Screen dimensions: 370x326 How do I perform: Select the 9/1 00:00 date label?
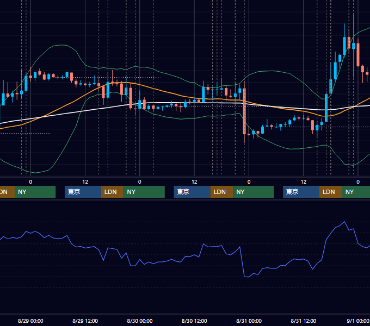click(358, 321)
